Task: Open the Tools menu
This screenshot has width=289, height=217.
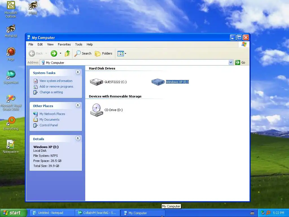Action: 78,44
